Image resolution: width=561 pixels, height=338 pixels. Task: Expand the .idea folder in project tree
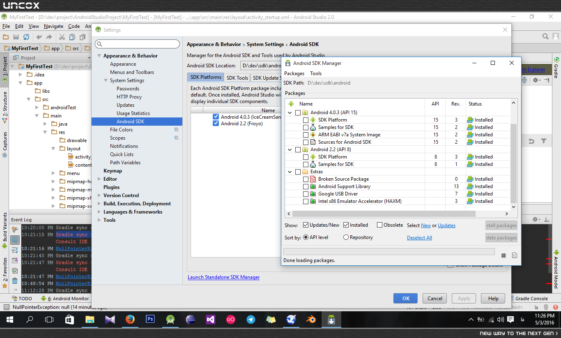point(21,75)
